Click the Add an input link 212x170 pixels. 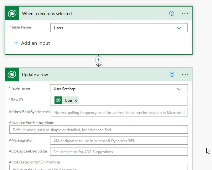point(35,43)
